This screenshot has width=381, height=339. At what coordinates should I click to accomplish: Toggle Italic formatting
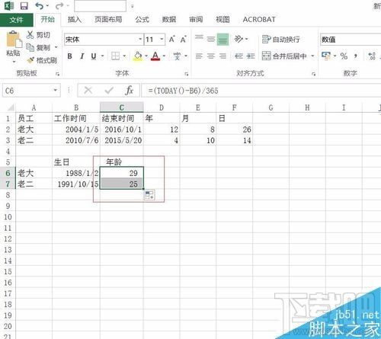[x=82, y=56]
